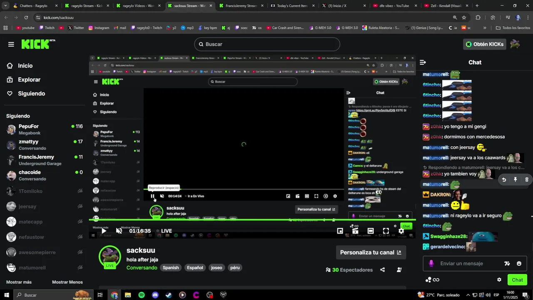
Task: Open Discord from the taskbar
Action: (155, 295)
